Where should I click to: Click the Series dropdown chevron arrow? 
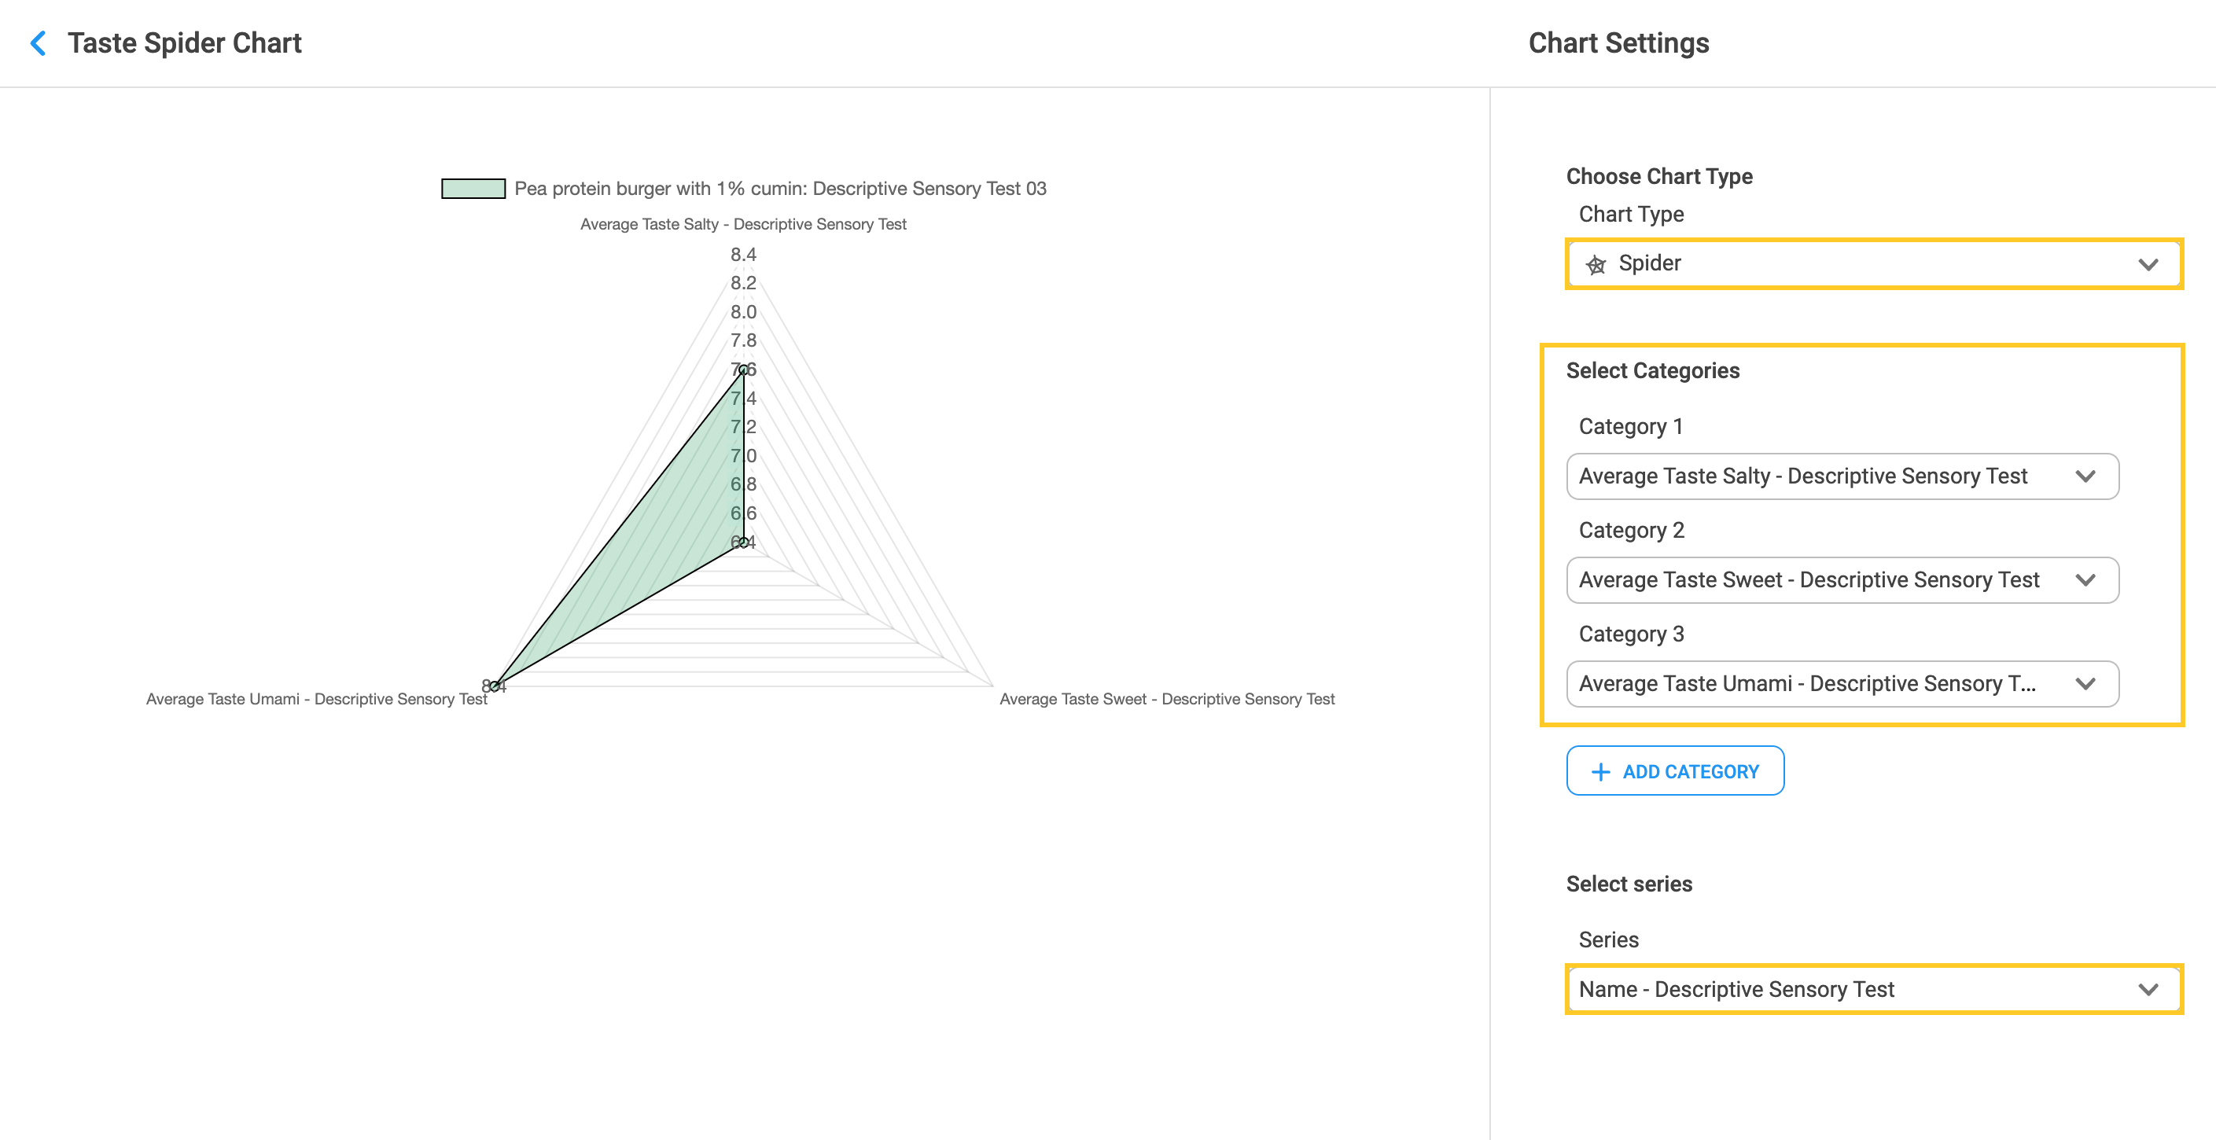click(2148, 989)
